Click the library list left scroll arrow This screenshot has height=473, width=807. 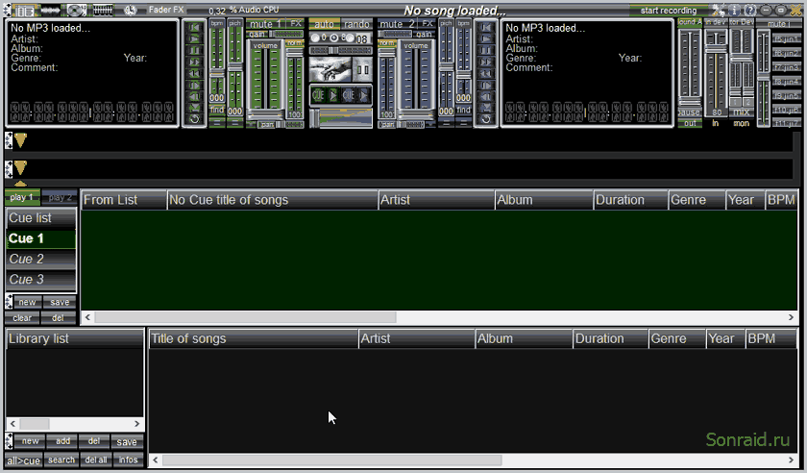(12, 424)
